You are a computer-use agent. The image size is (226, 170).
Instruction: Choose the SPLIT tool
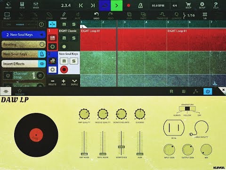pos(21,16)
